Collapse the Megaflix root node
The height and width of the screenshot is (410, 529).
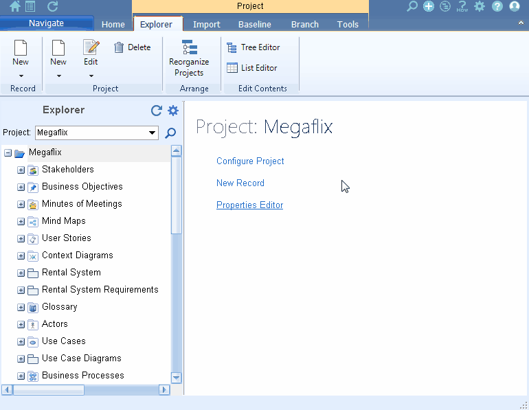pyautogui.click(x=8, y=153)
